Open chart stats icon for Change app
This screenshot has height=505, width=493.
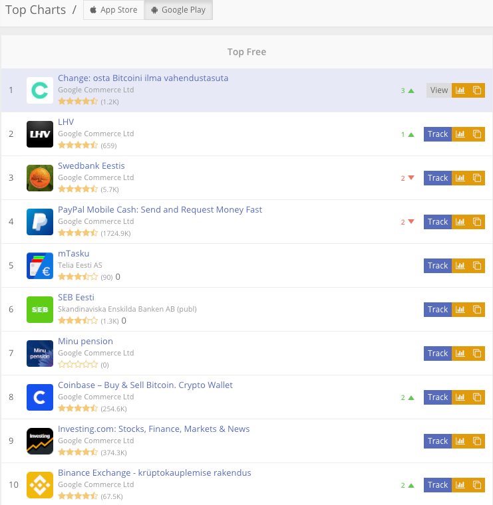tap(460, 90)
